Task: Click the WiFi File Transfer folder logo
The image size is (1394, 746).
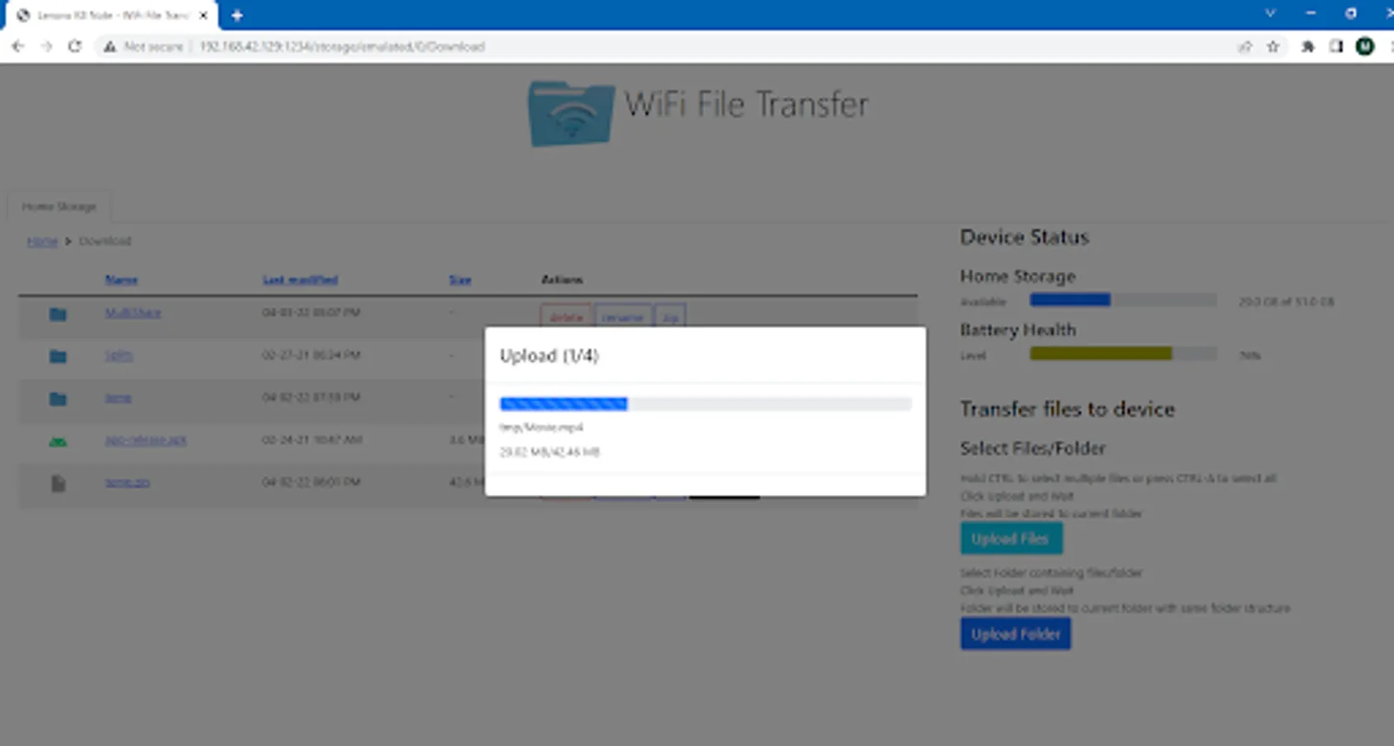Action: tap(571, 114)
